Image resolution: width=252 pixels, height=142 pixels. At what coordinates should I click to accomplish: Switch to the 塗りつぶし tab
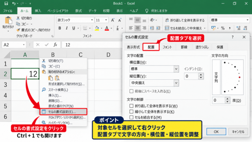202,47
